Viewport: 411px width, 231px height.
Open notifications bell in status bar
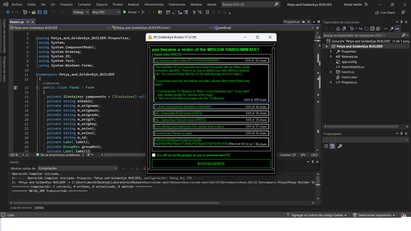[x=403, y=215]
